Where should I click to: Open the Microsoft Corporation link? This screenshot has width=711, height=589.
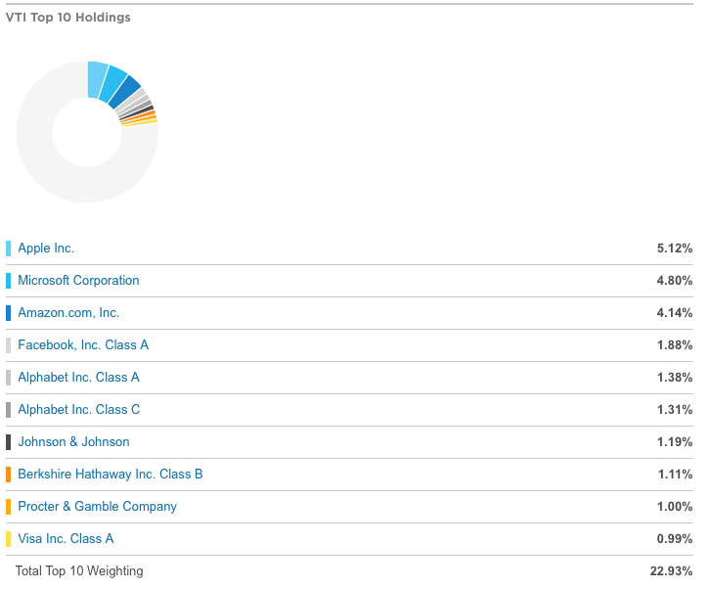coord(78,281)
